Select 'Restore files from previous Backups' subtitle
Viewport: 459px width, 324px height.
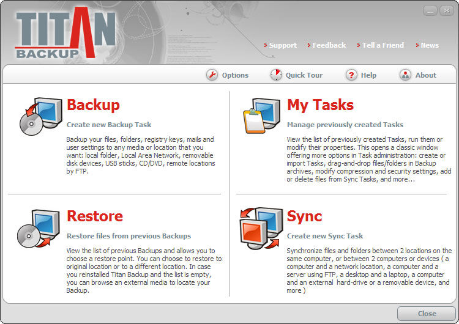tap(129, 236)
